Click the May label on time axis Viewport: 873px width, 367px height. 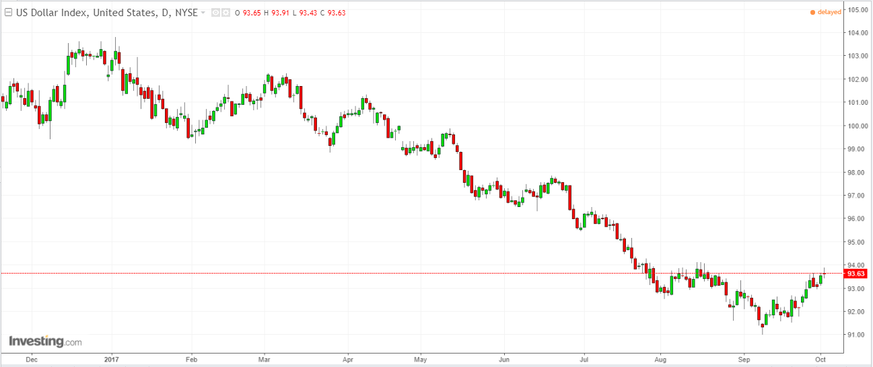point(420,360)
